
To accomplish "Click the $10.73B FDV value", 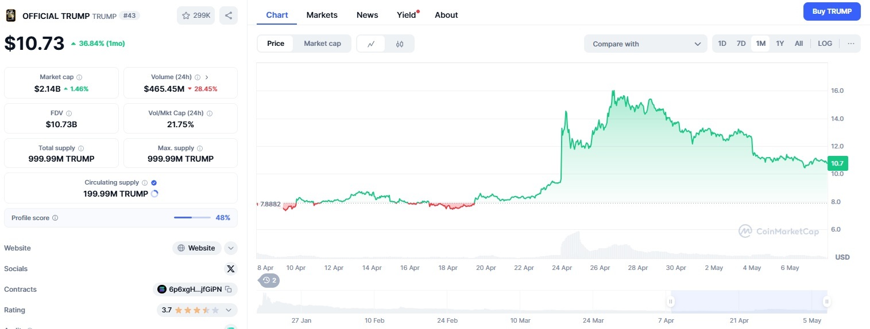I will pos(61,124).
